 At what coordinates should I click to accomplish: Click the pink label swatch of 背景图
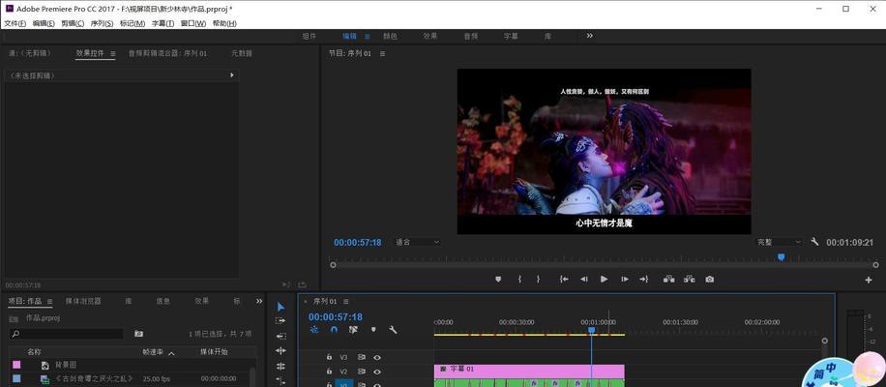click(x=16, y=365)
